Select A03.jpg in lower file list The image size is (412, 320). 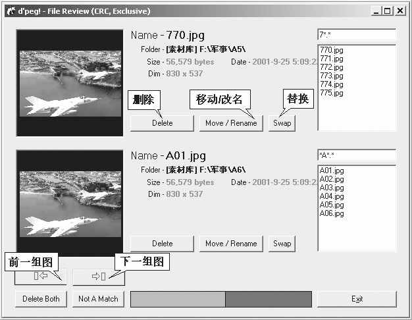click(332, 188)
